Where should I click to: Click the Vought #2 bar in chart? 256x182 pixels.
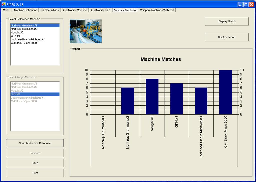(x=152, y=97)
